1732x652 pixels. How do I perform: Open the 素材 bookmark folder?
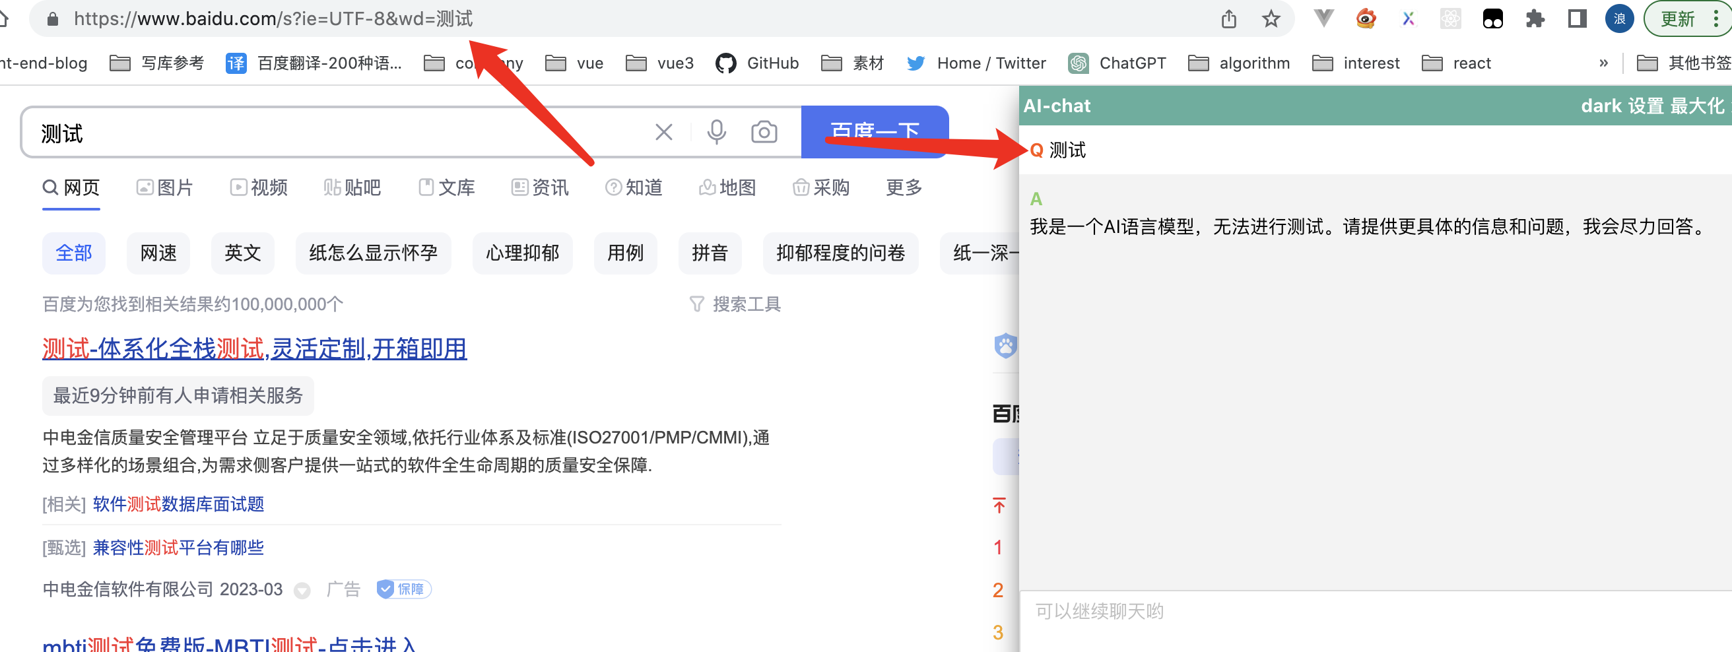click(x=852, y=63)
